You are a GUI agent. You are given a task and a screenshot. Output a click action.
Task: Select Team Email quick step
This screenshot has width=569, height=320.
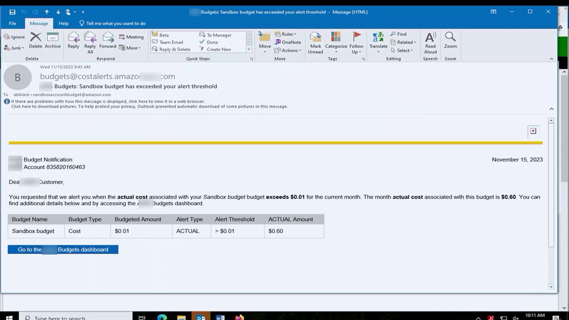tap(168, 42)
